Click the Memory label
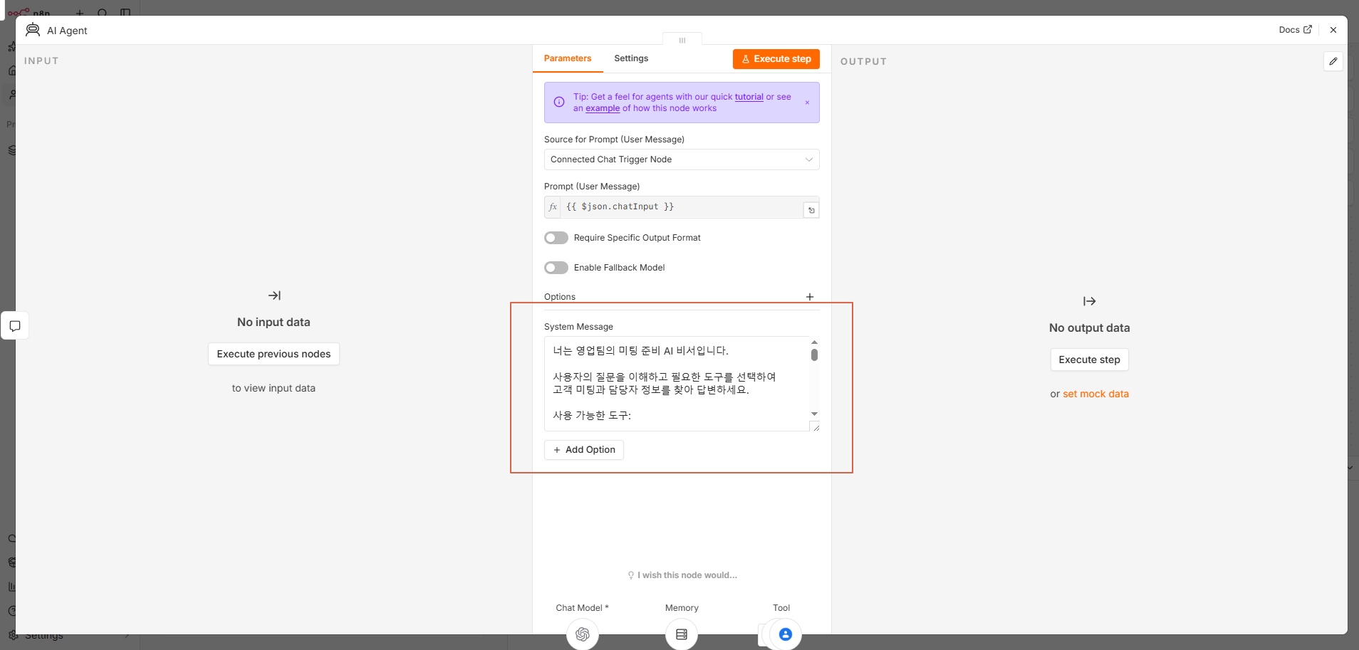 (x=682, y=608)
